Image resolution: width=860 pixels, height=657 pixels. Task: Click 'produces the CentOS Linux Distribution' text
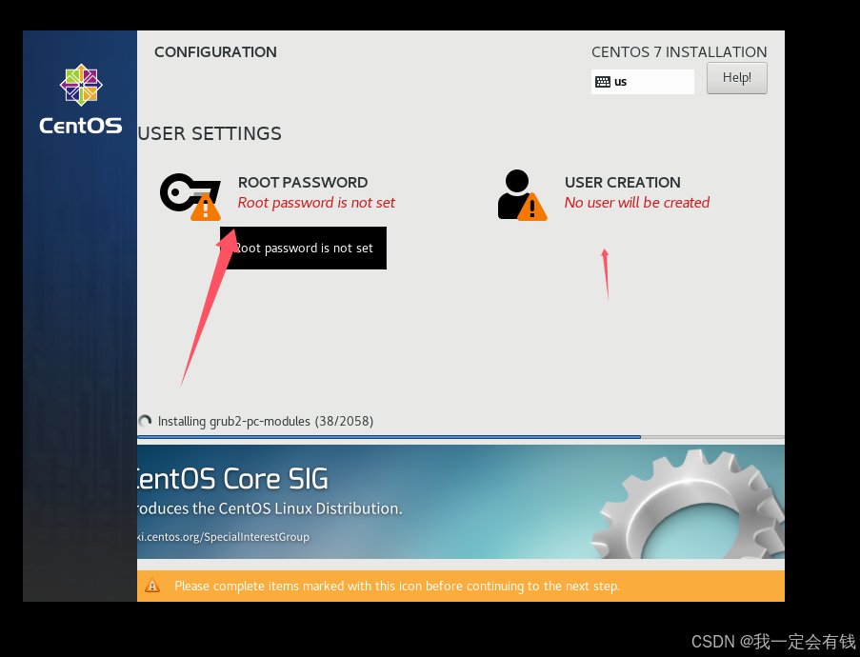point(270,508)
